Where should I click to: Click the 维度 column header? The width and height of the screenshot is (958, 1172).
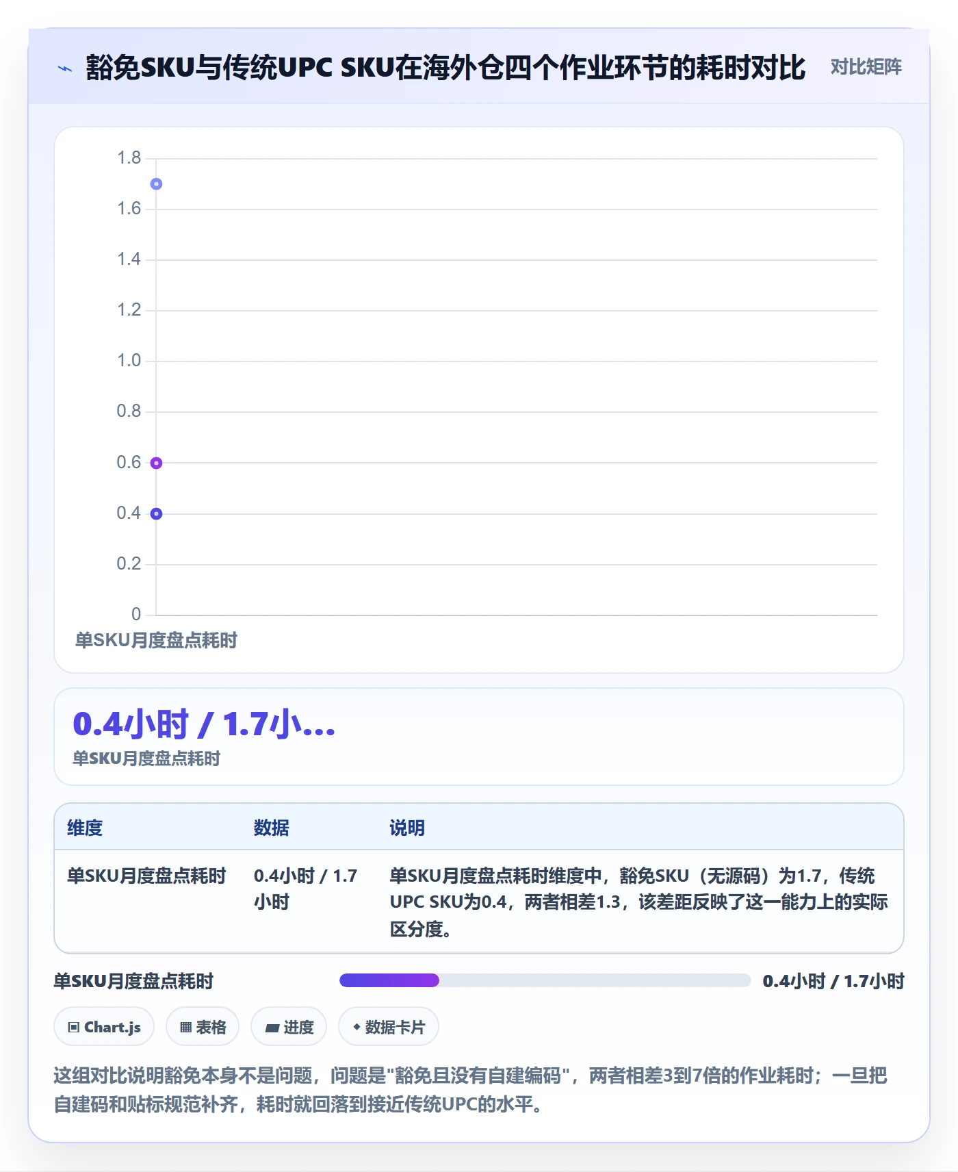(85, 828)
